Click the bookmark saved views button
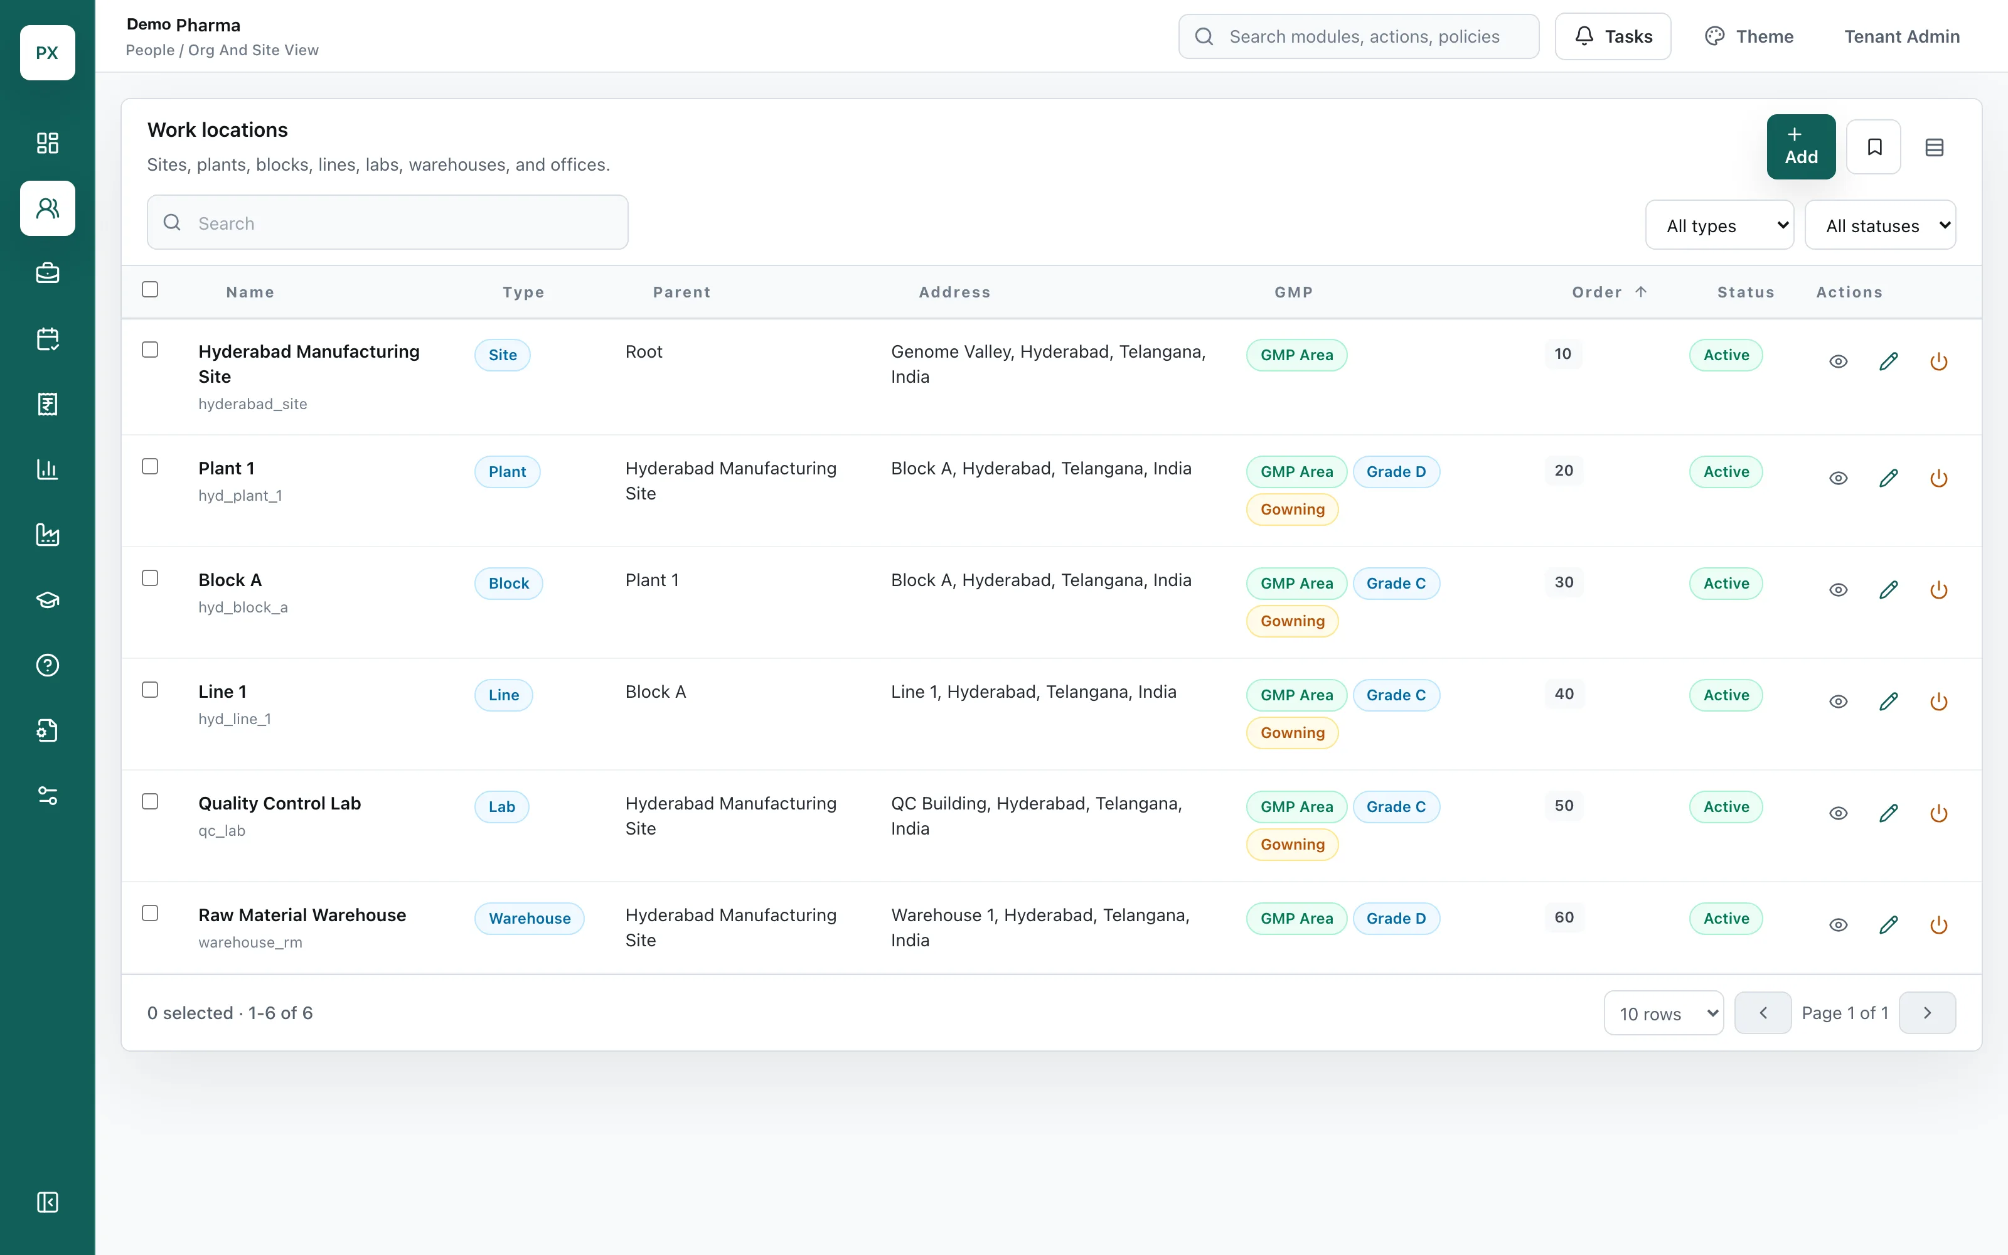Image resolution: width=2008 pixels, height=1255 pixels. 1874,147
